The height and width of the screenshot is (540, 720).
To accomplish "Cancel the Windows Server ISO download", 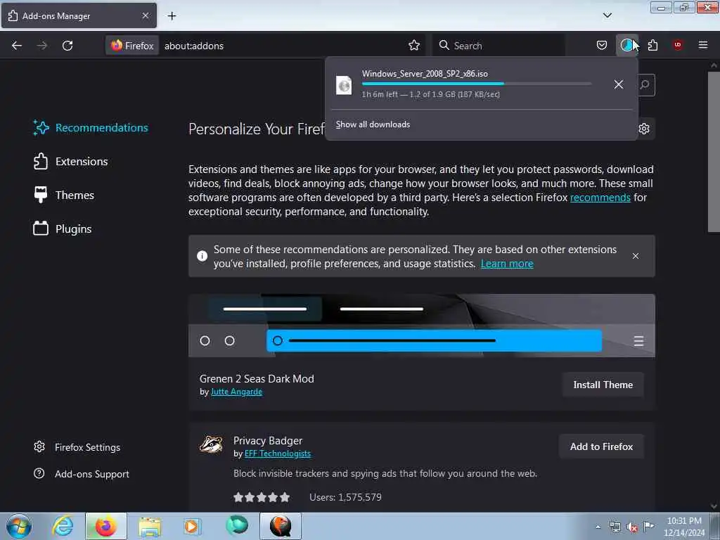I will (619, 84).
